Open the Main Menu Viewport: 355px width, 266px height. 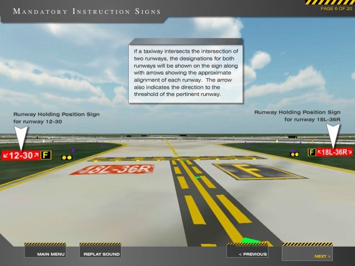(x=50, y=254)
